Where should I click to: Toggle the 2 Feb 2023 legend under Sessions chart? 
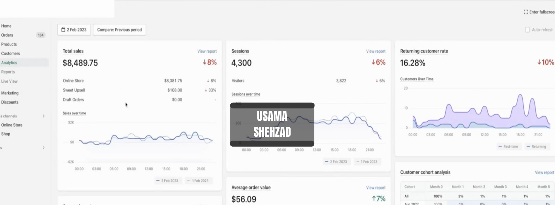click(336, 162)
